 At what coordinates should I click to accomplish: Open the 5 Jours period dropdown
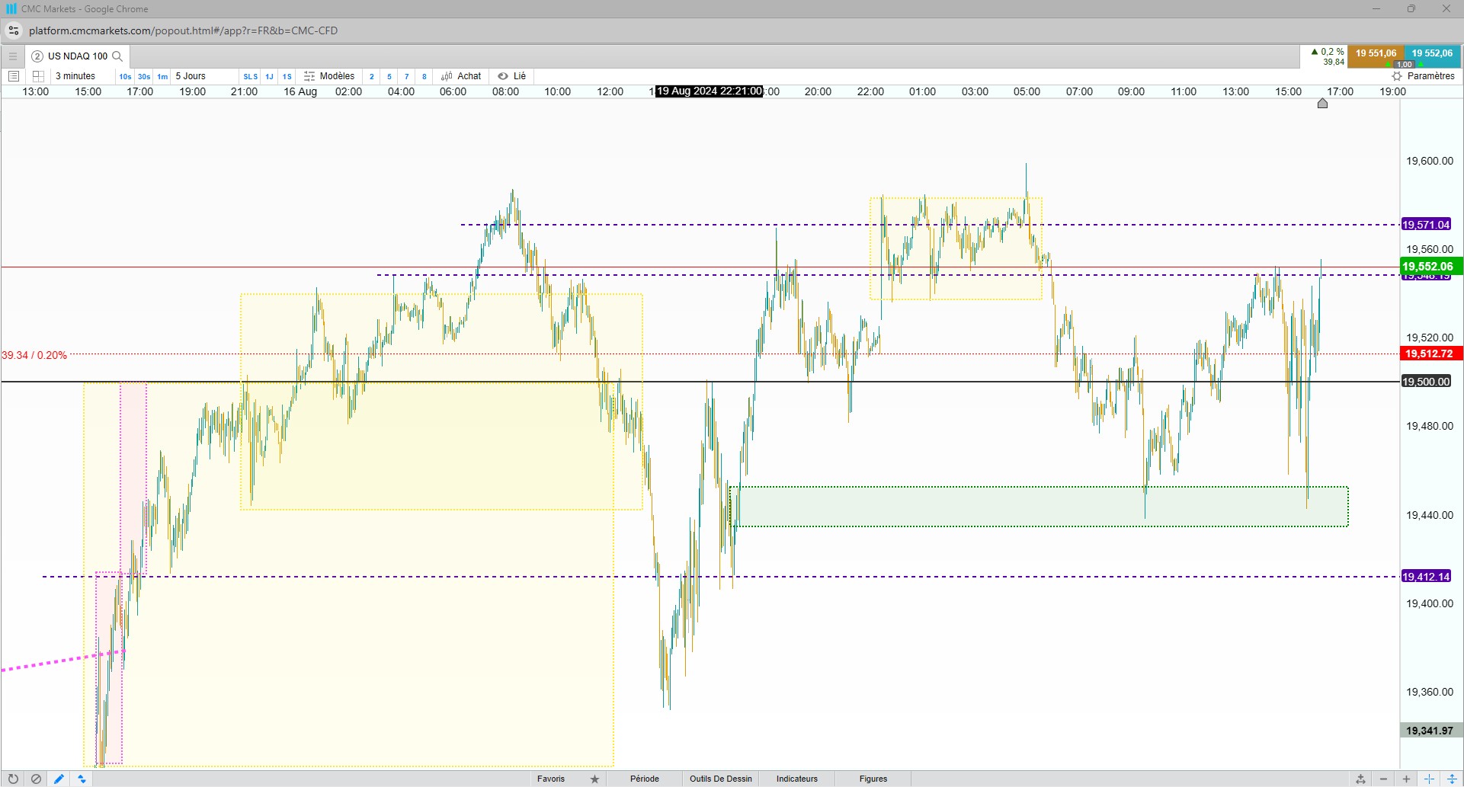191,76
